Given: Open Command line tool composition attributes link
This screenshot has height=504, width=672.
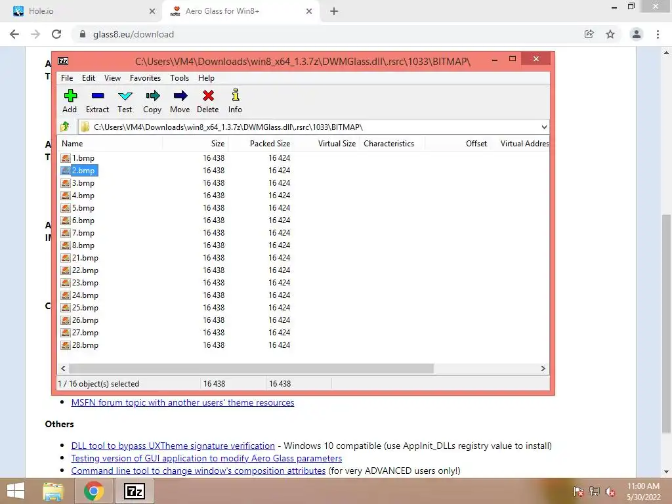Looking at the screenshot, I should click(198, 471).
